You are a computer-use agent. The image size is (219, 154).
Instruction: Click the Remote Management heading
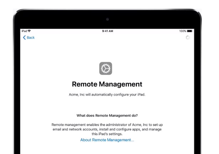point(107,84)
